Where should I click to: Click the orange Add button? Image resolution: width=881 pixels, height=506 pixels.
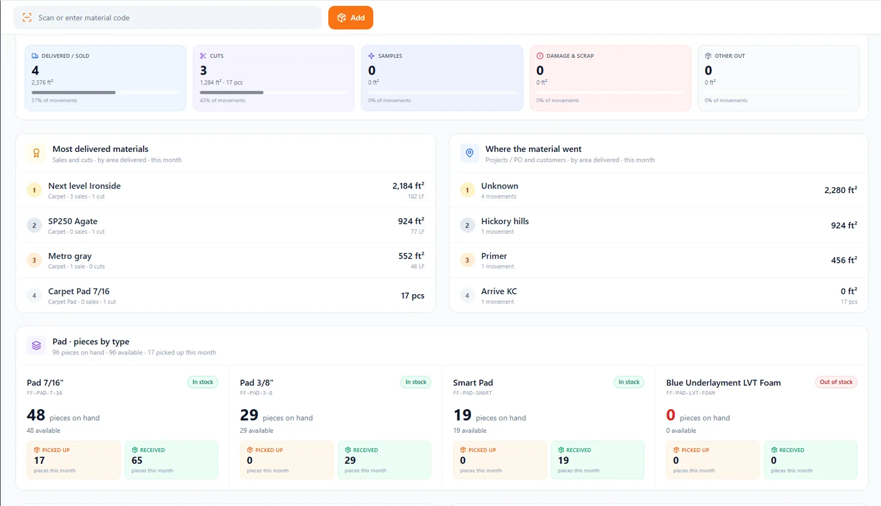(x=351, y=18)
